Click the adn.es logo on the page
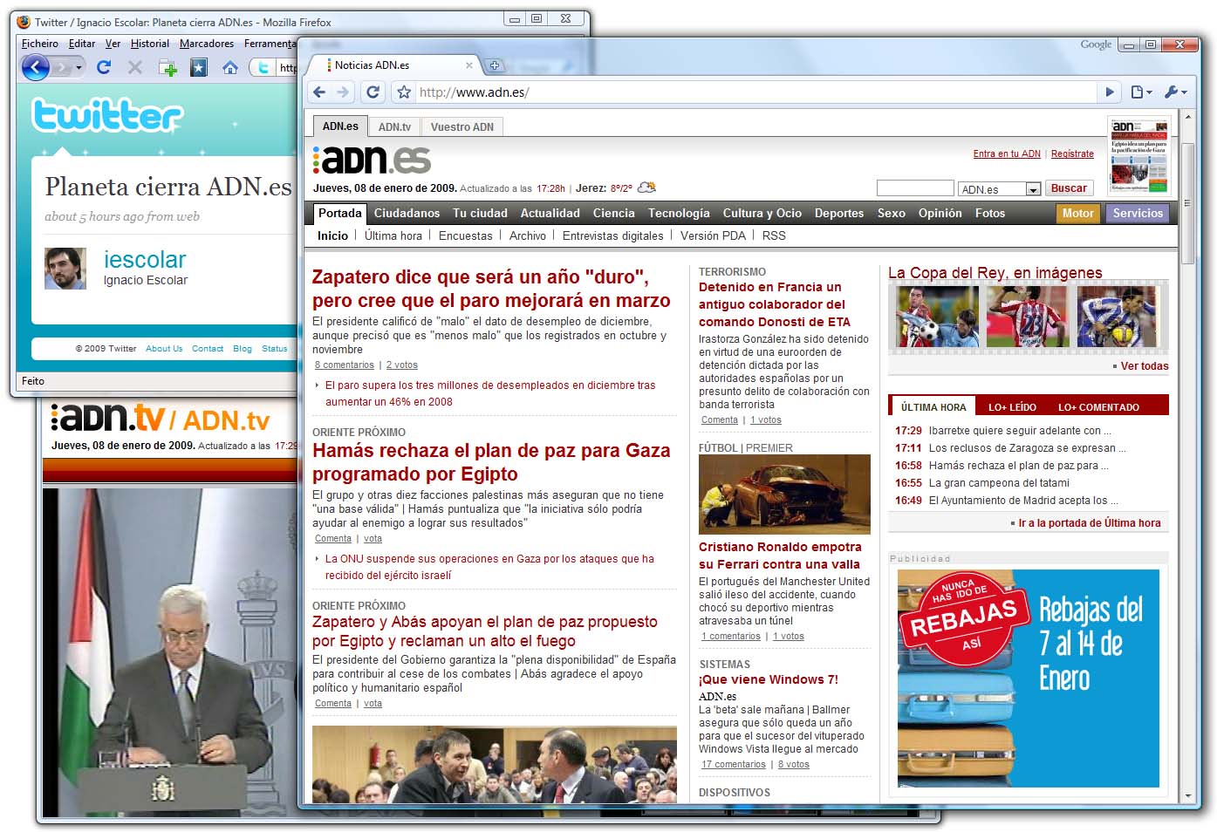Screen dimensions: 1217x832 (x=373, y=160)
